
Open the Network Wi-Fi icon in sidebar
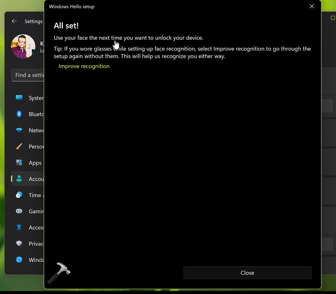click(19, 130)
